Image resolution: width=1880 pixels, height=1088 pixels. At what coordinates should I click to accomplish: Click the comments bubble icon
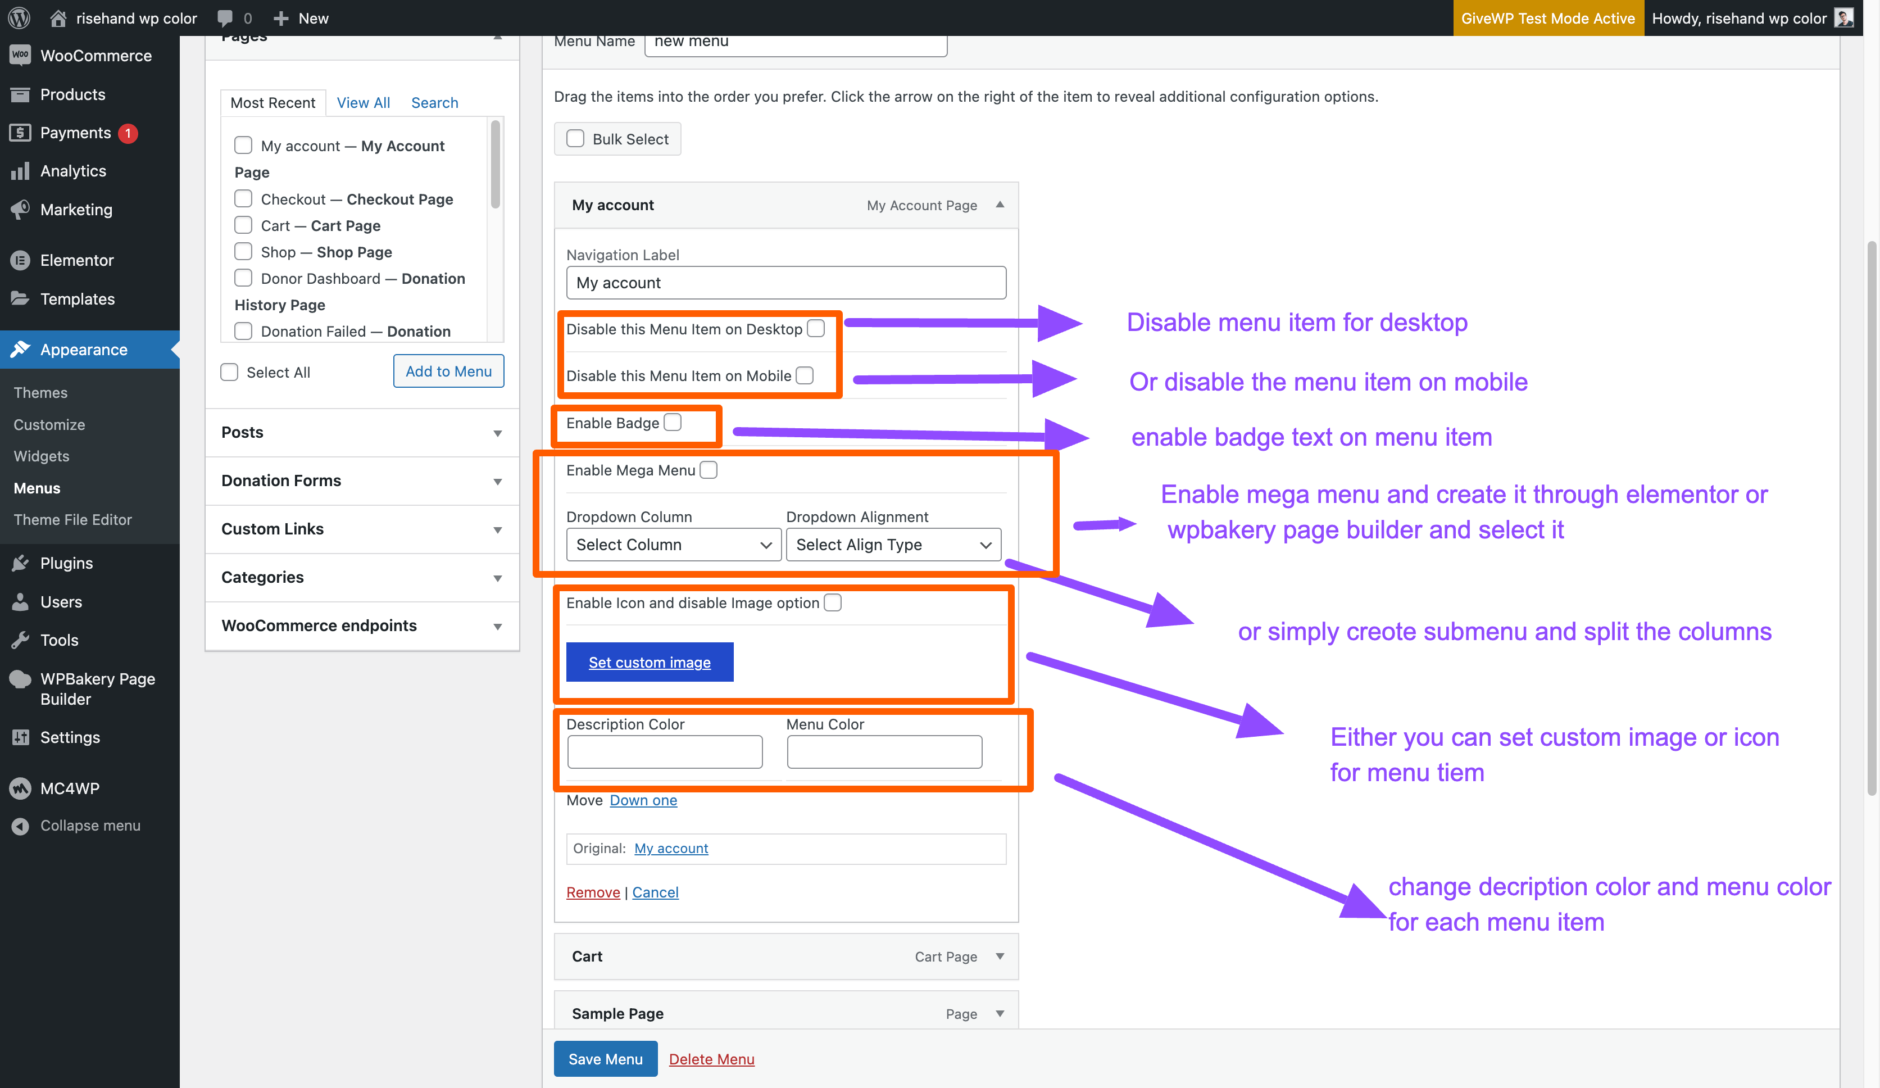225,18
